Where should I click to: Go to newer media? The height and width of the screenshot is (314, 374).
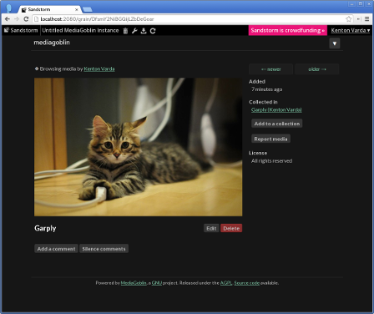click(x=270, y=69)
